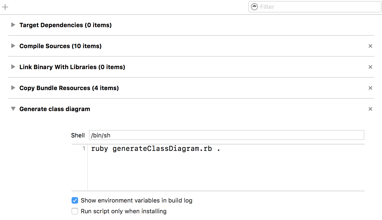Viewport: 382px width, 220px height.
Task: Expand Copy Bundle Resources disclosure triangle
Action: [x=13, y=88]
